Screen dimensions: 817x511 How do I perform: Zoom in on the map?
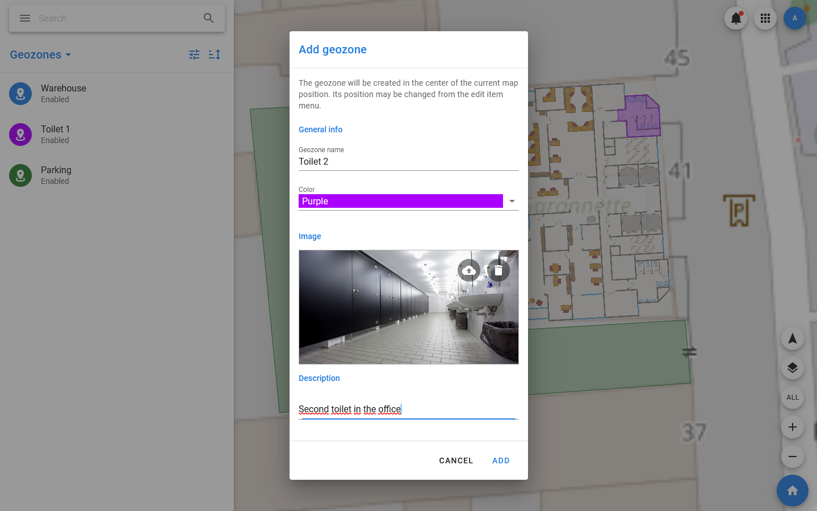pyautogui.click(x=792, y=427)
